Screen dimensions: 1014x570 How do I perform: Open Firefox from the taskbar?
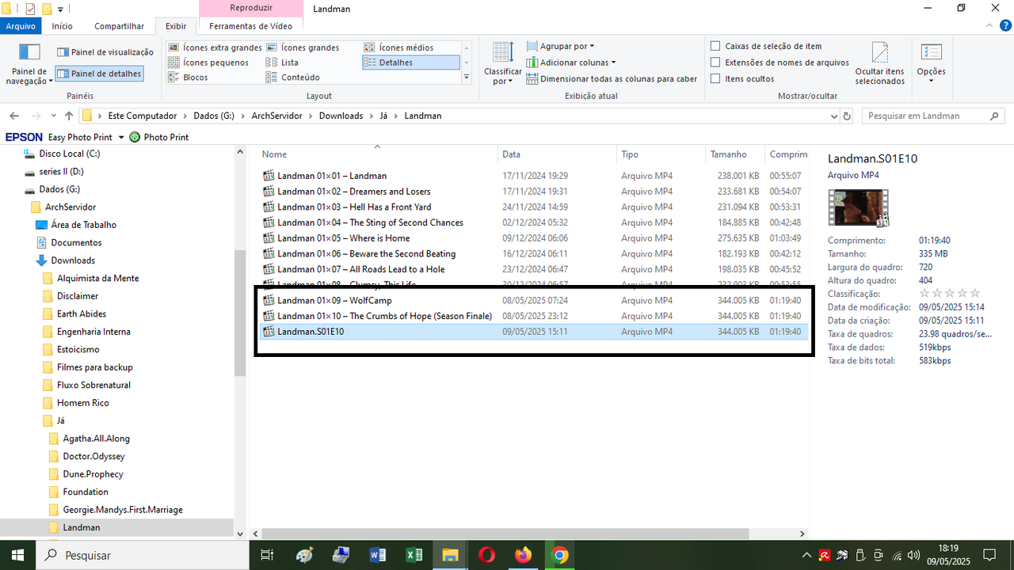(524, 555)
